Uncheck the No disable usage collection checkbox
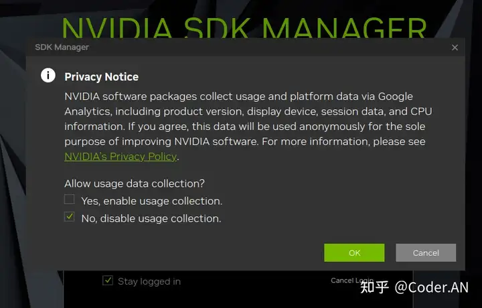Image resolution: width=482 pixels, height=308 pixels. tap(69, 217)
